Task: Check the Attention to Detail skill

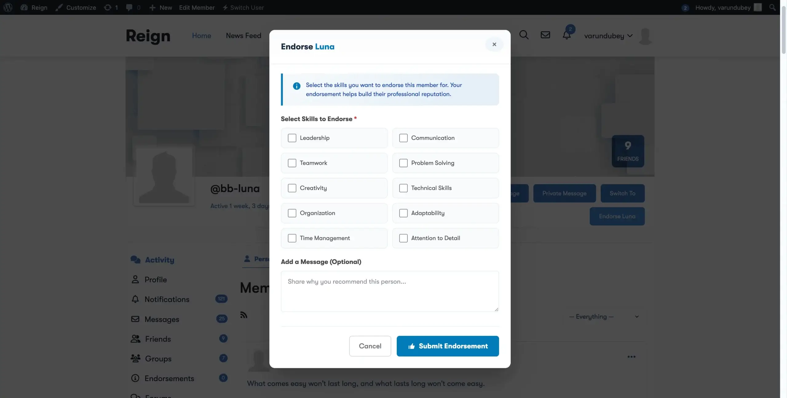Action: [403, 238]
